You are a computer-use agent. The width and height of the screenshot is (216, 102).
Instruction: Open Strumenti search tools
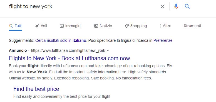[x=192, y=26]
